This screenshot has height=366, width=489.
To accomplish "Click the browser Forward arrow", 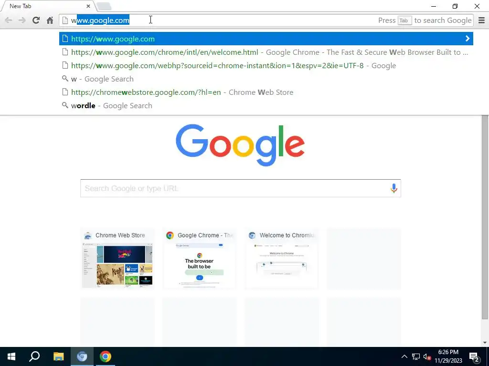I will tap(22, 20).
